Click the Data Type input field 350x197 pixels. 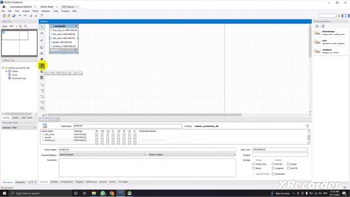(x=280, y=149)
